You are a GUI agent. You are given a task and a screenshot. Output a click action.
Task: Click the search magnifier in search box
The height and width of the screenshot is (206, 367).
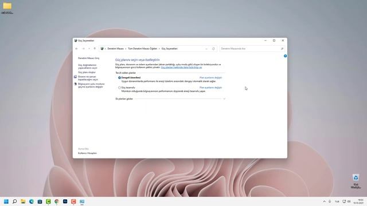tap(282, 49)
